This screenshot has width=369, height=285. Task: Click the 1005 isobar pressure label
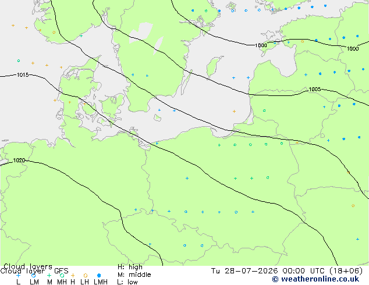pos(315,90)
